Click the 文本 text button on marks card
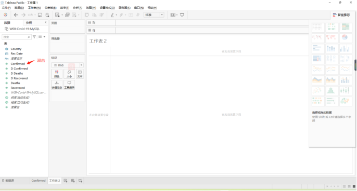This screenshot has width=357, height=191. (x=80, y=74)
